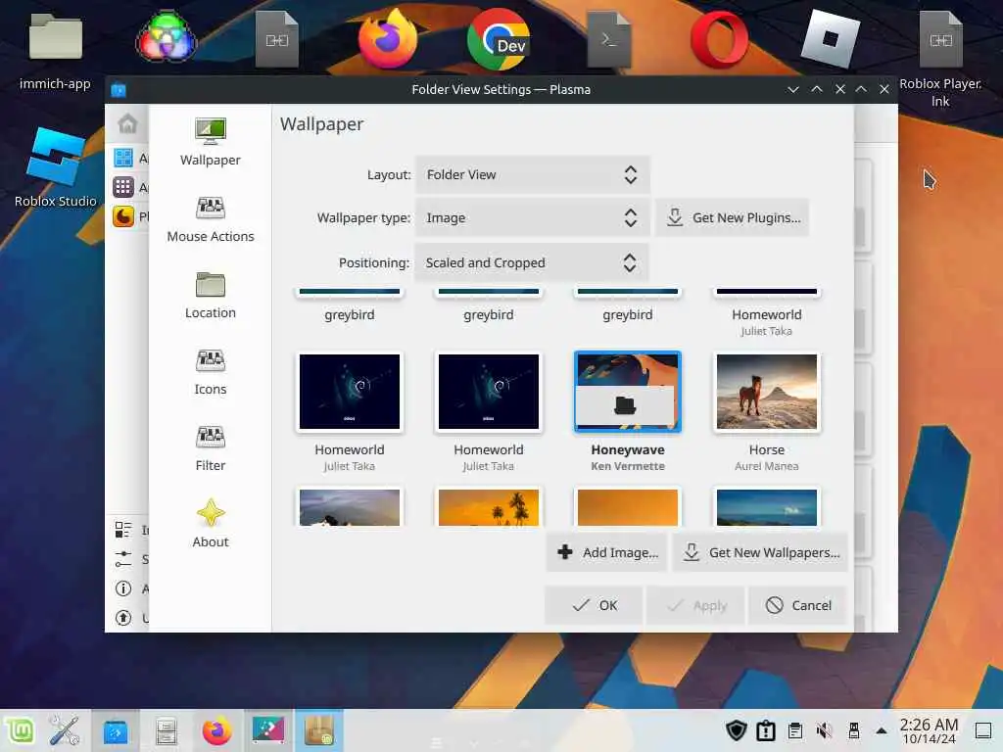1003x752 pixels.
Task: Click the sliders icon in background sidebar
Action: tap(123, 559)
